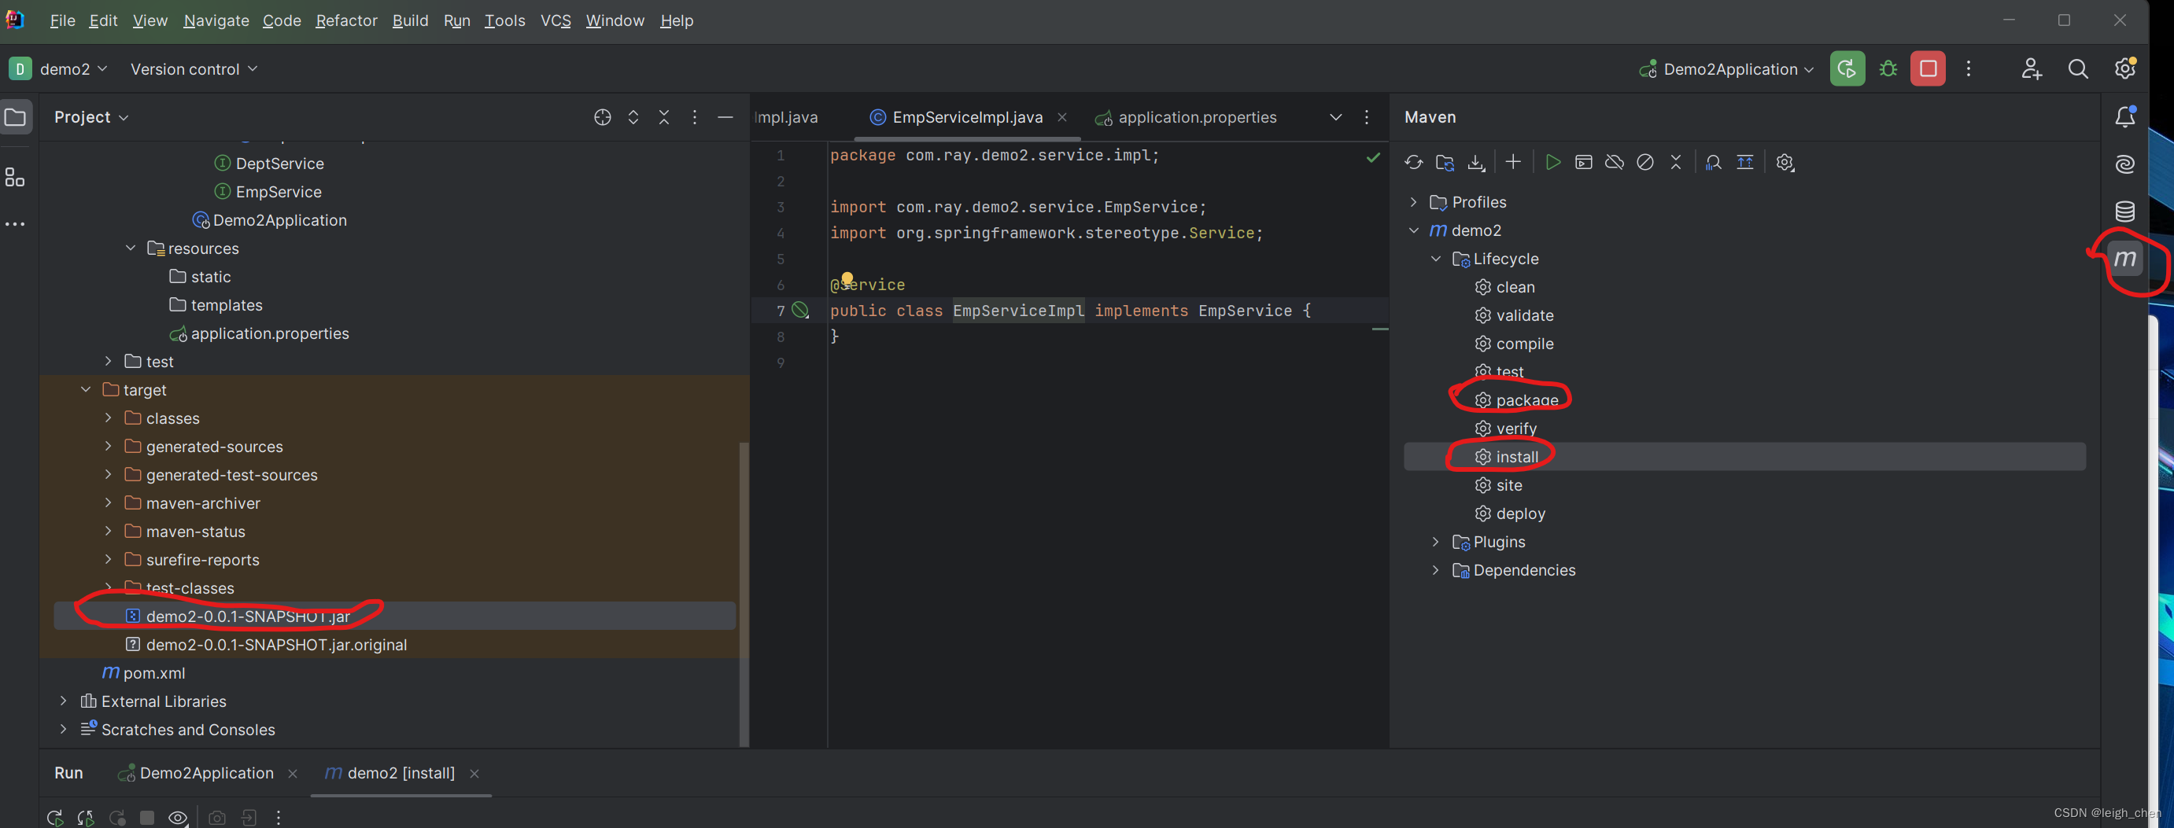Close the demo2 [install] run tab
Viewport: 2174px width, 828px height.
474,773
